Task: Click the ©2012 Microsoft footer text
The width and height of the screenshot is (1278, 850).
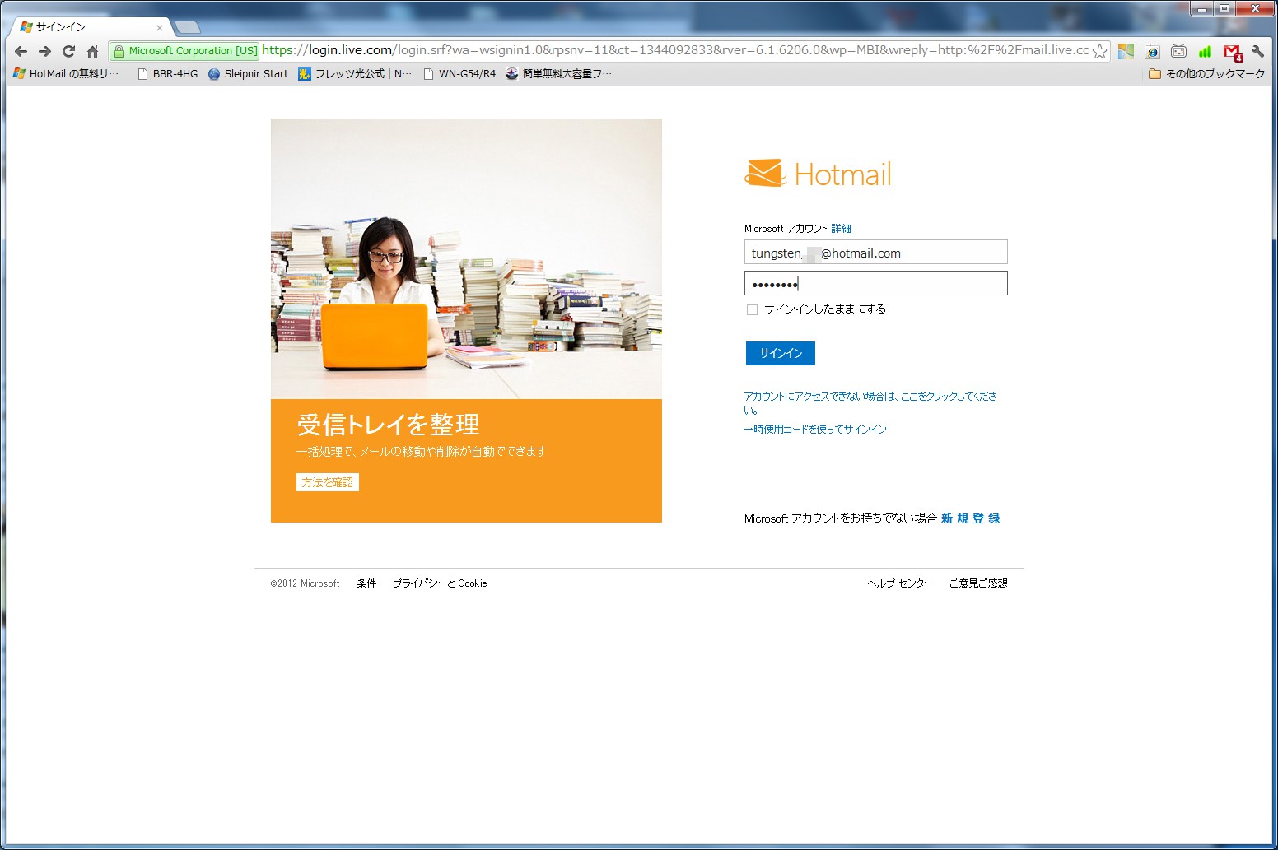Action: tap(305, 583)
